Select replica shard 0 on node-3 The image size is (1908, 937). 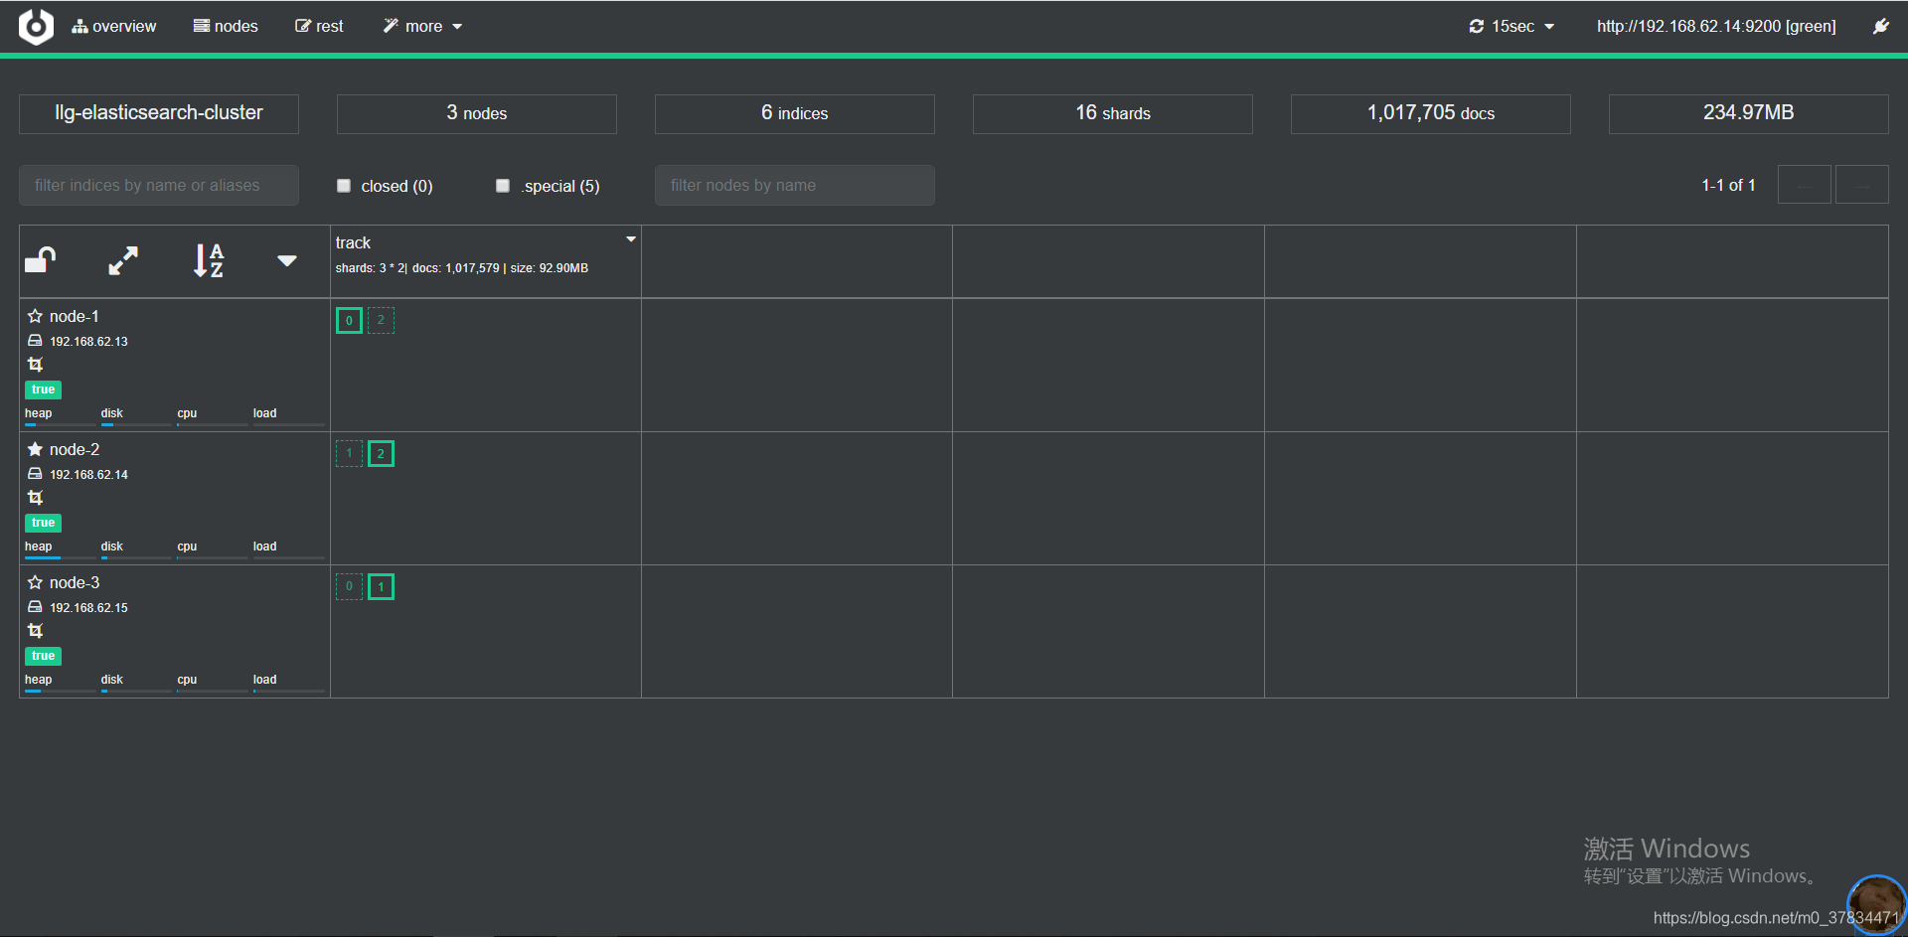click(x=349, y=586)
